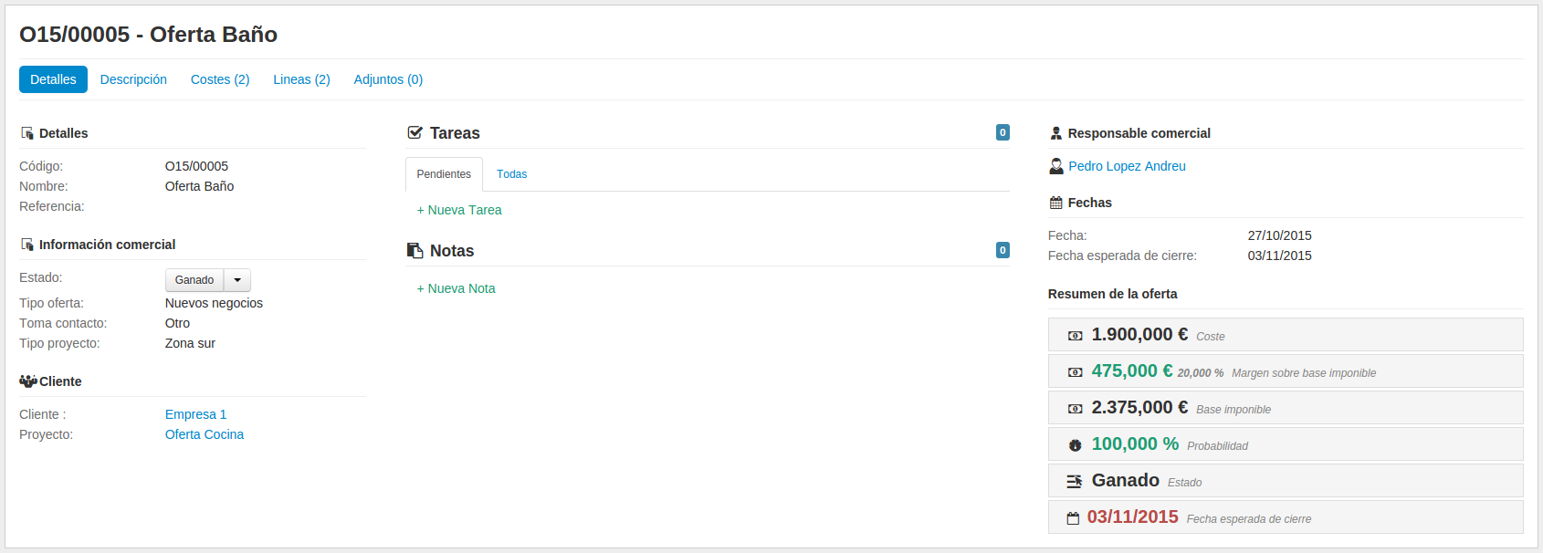The image size is (1543, 553).
Task: Click the money icon beside Margen amount
Action: [x=1076, y=372]
